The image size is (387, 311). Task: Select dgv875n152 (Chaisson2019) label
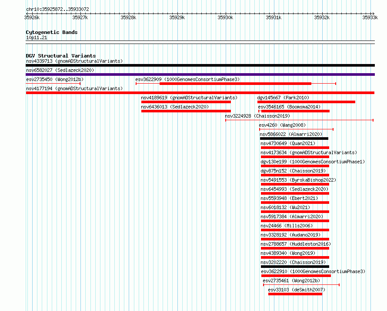293,171
